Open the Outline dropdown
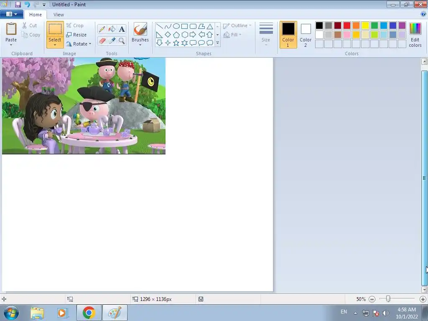The image size is (428, 321). tap(237, 25)
